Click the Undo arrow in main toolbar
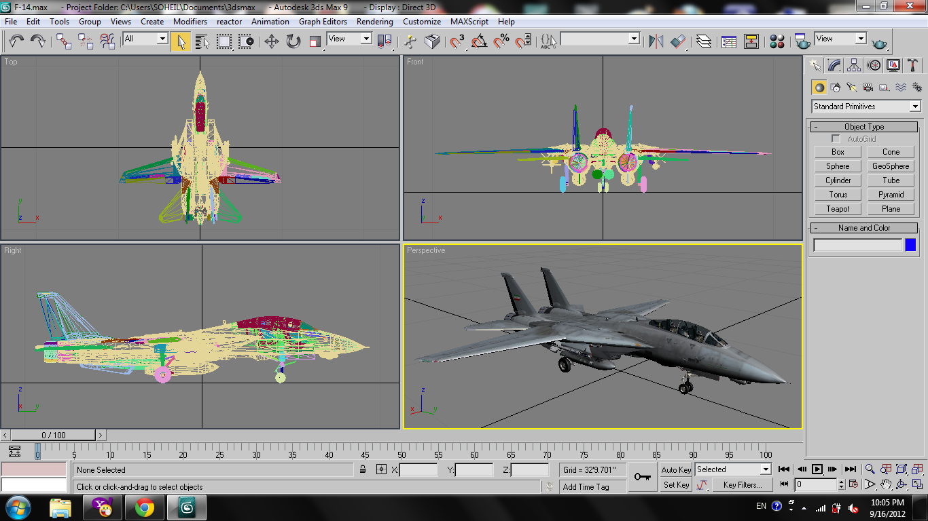This screenshot has height=521, width=928. (16, 41)
